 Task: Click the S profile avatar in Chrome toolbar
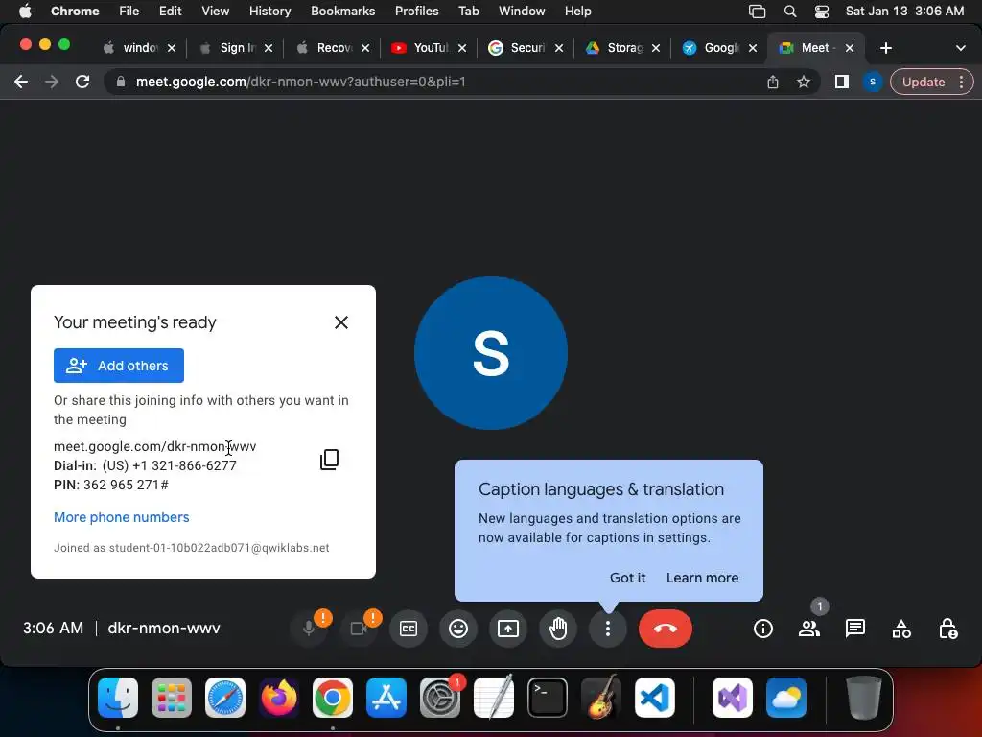(873, 82)
